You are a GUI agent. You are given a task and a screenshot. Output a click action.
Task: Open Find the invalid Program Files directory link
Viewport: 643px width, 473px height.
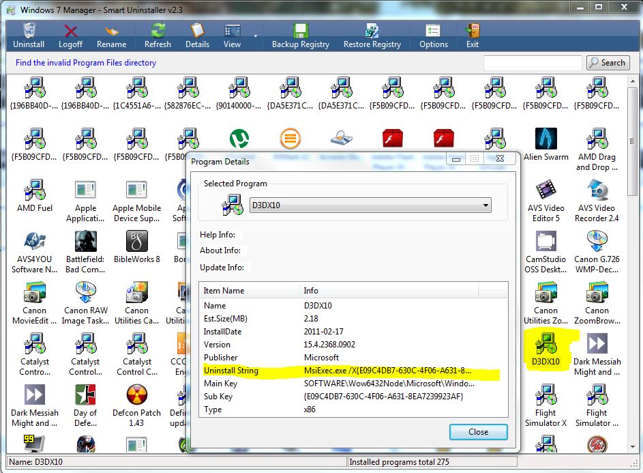tap(86, 63)
